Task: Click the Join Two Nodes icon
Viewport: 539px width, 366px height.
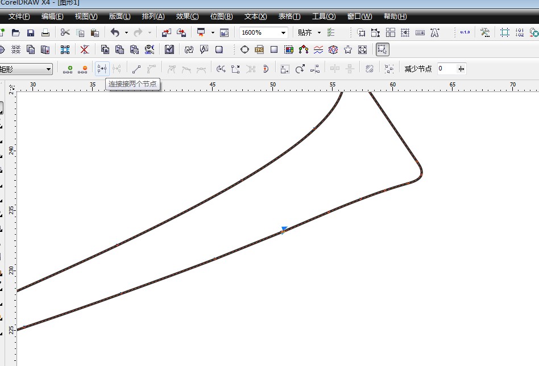Action: pos(102,69)
